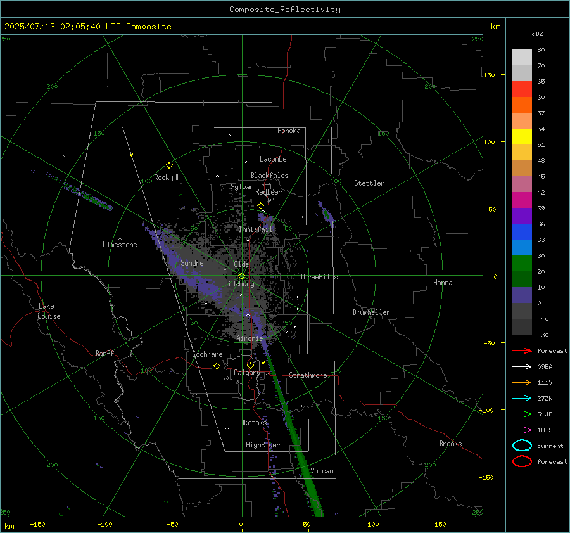Click the Hanna label
Viewport: 570px width, 533px height.
point(443,283)
